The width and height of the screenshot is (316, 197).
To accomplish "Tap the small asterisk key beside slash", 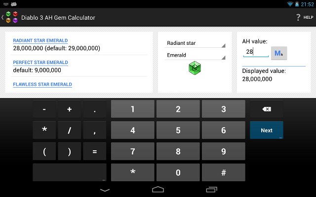I will click(44, 130).
